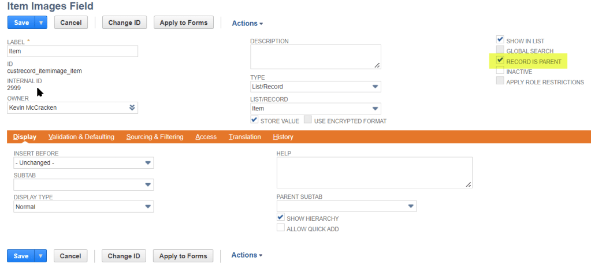The width and height of the screenshot is (591, 271).
Task: Click the top Cancel button
Action: (70, 23)
